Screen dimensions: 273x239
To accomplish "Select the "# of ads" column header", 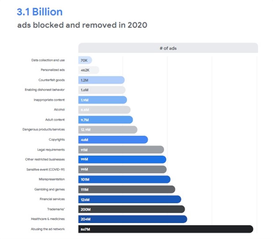I will pos(168,48).
